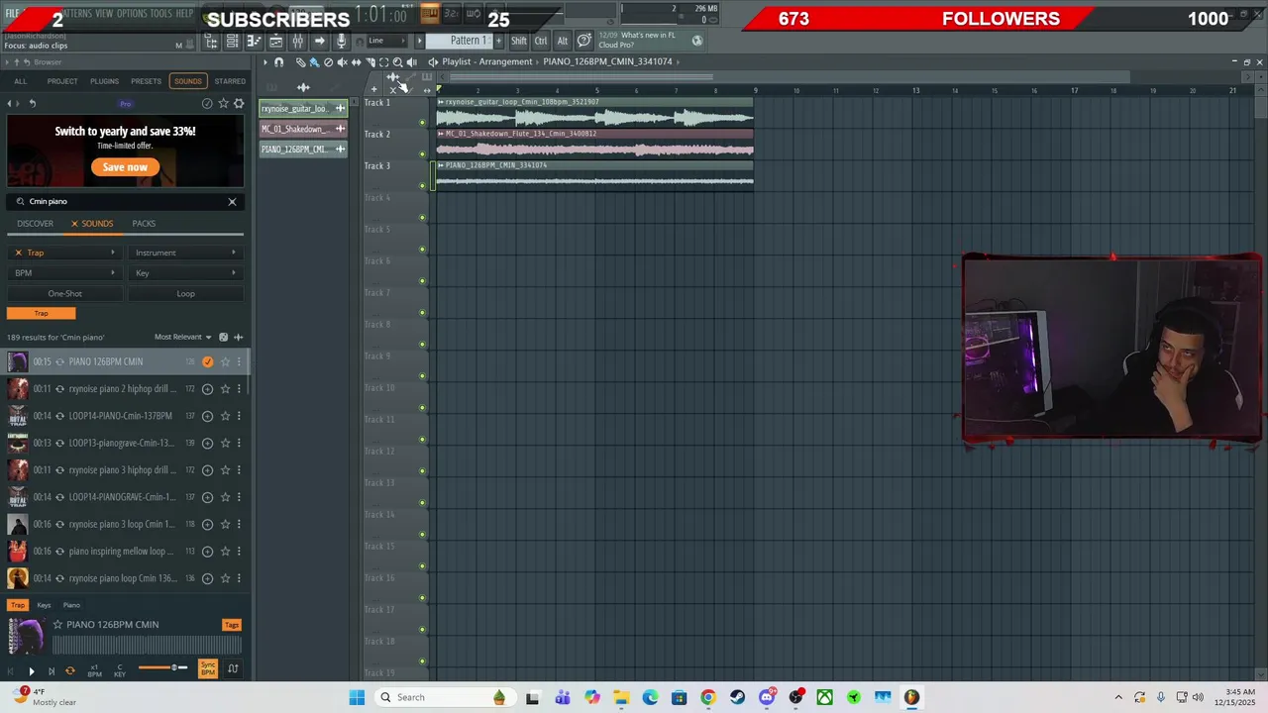Click the Piano tag
The width and height of the screenshot is (1268, 713).
[71, 605]
